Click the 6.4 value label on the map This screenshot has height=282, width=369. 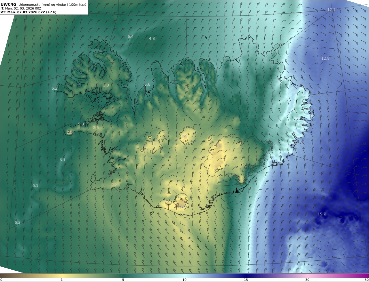[131, 36]
